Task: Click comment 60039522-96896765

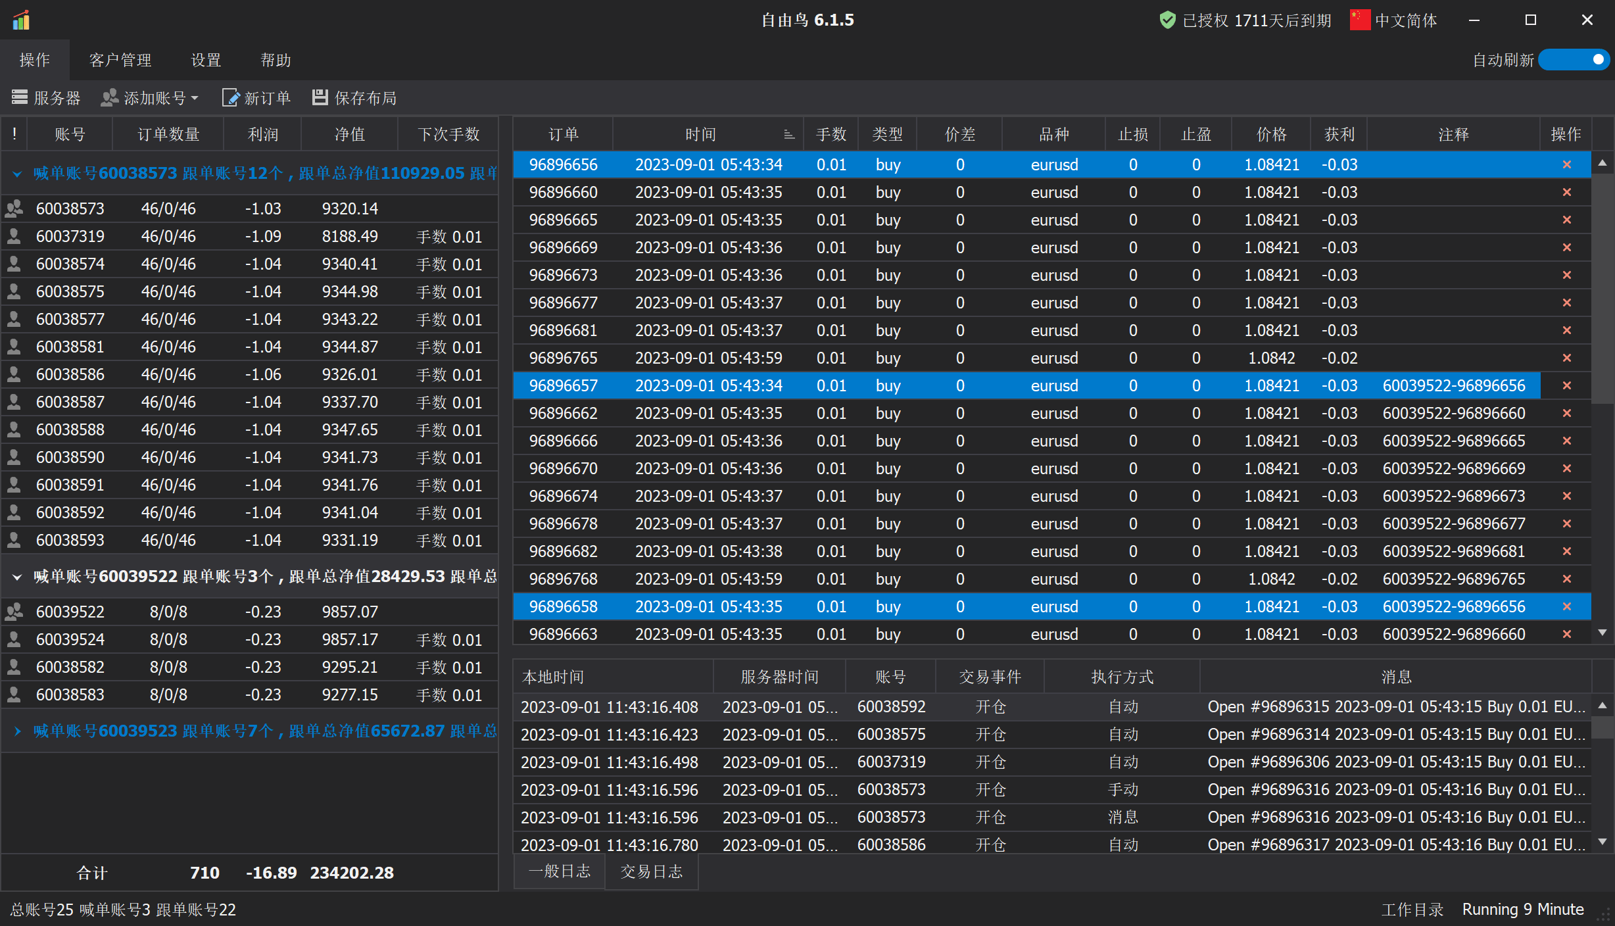Action: (x=1453, y=579)
